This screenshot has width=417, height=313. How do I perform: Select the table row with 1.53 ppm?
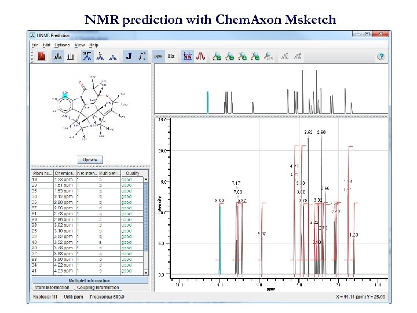[87, 191]
